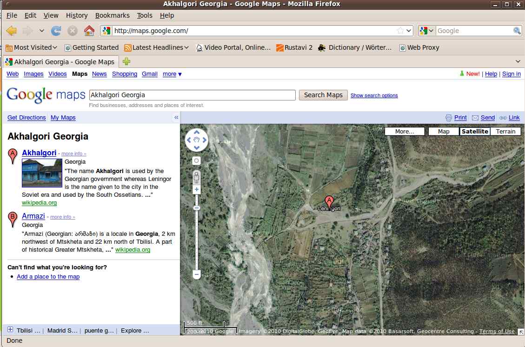
Task: Open the Explore tab in bottom bar
Action: 134,331
